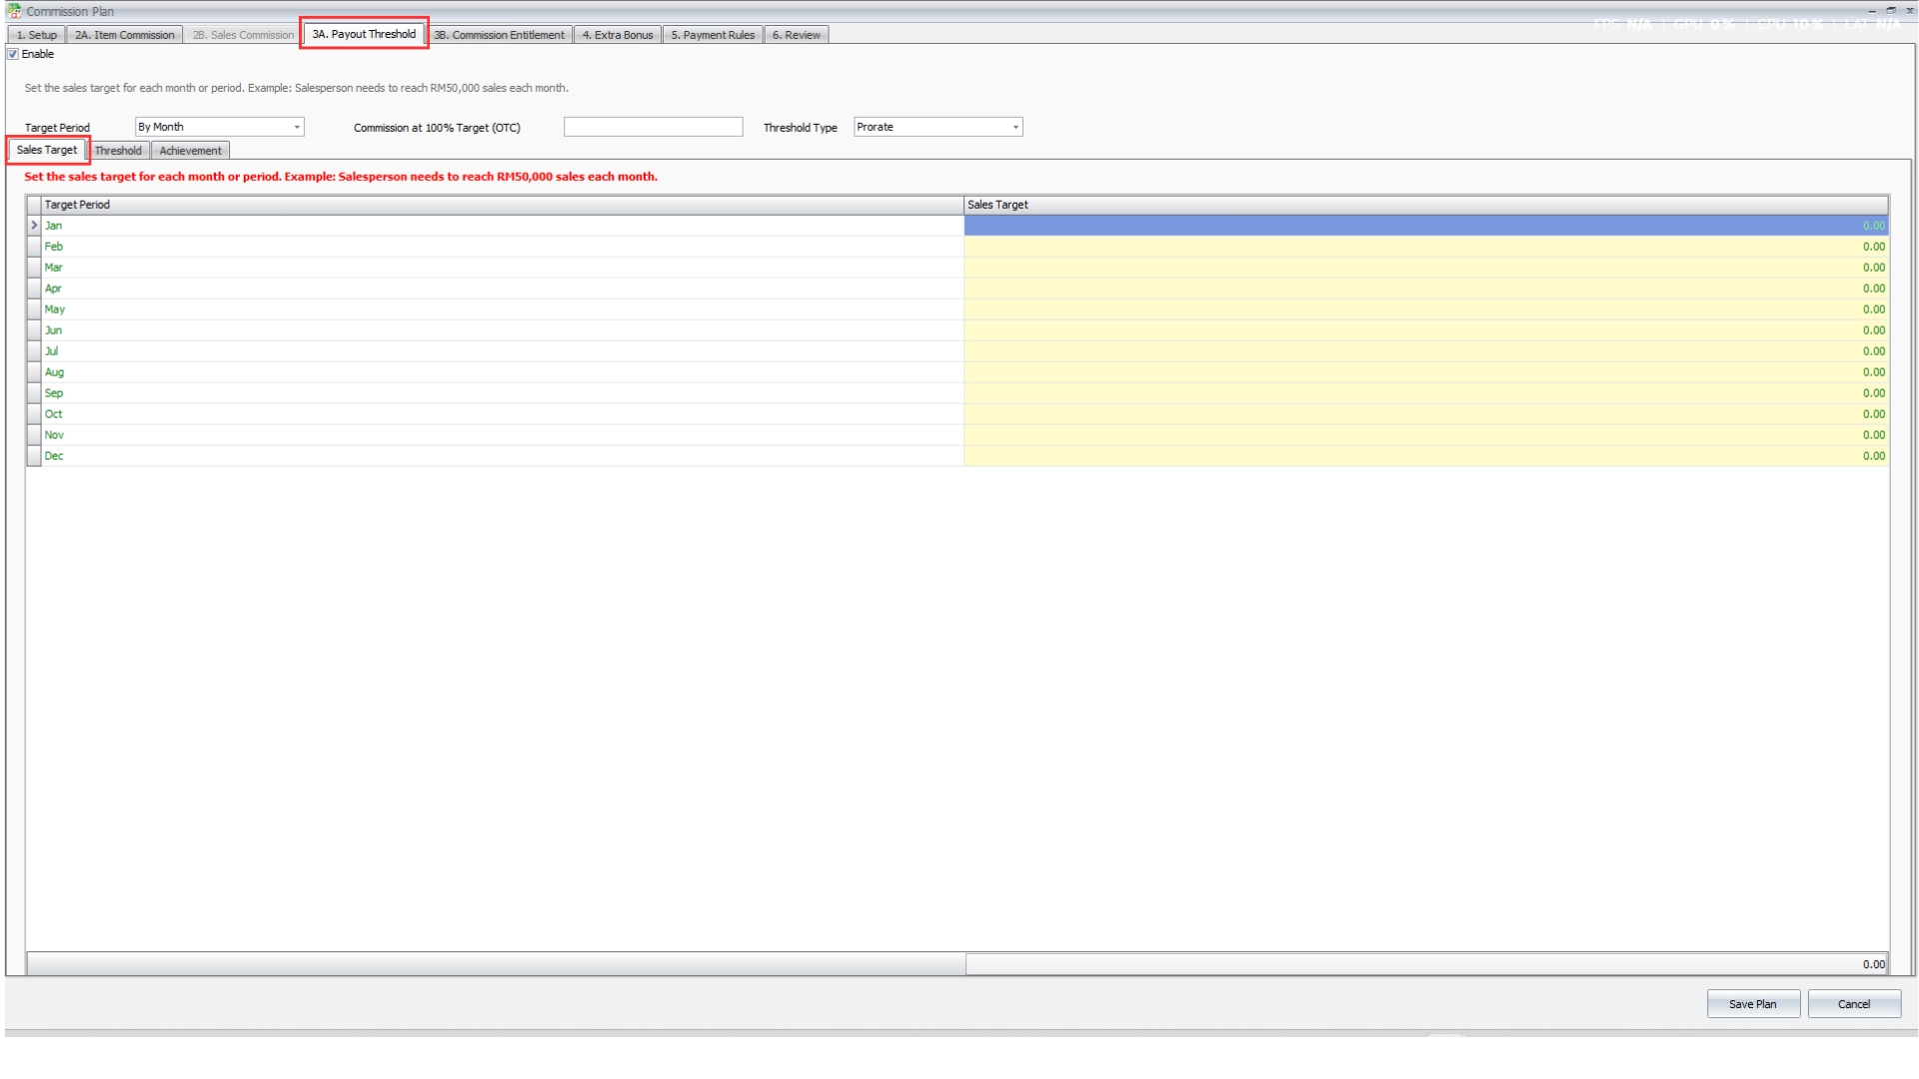Select the Dec row period cell
Viewport: 1919px width, 1079px height.
(503, 457)
